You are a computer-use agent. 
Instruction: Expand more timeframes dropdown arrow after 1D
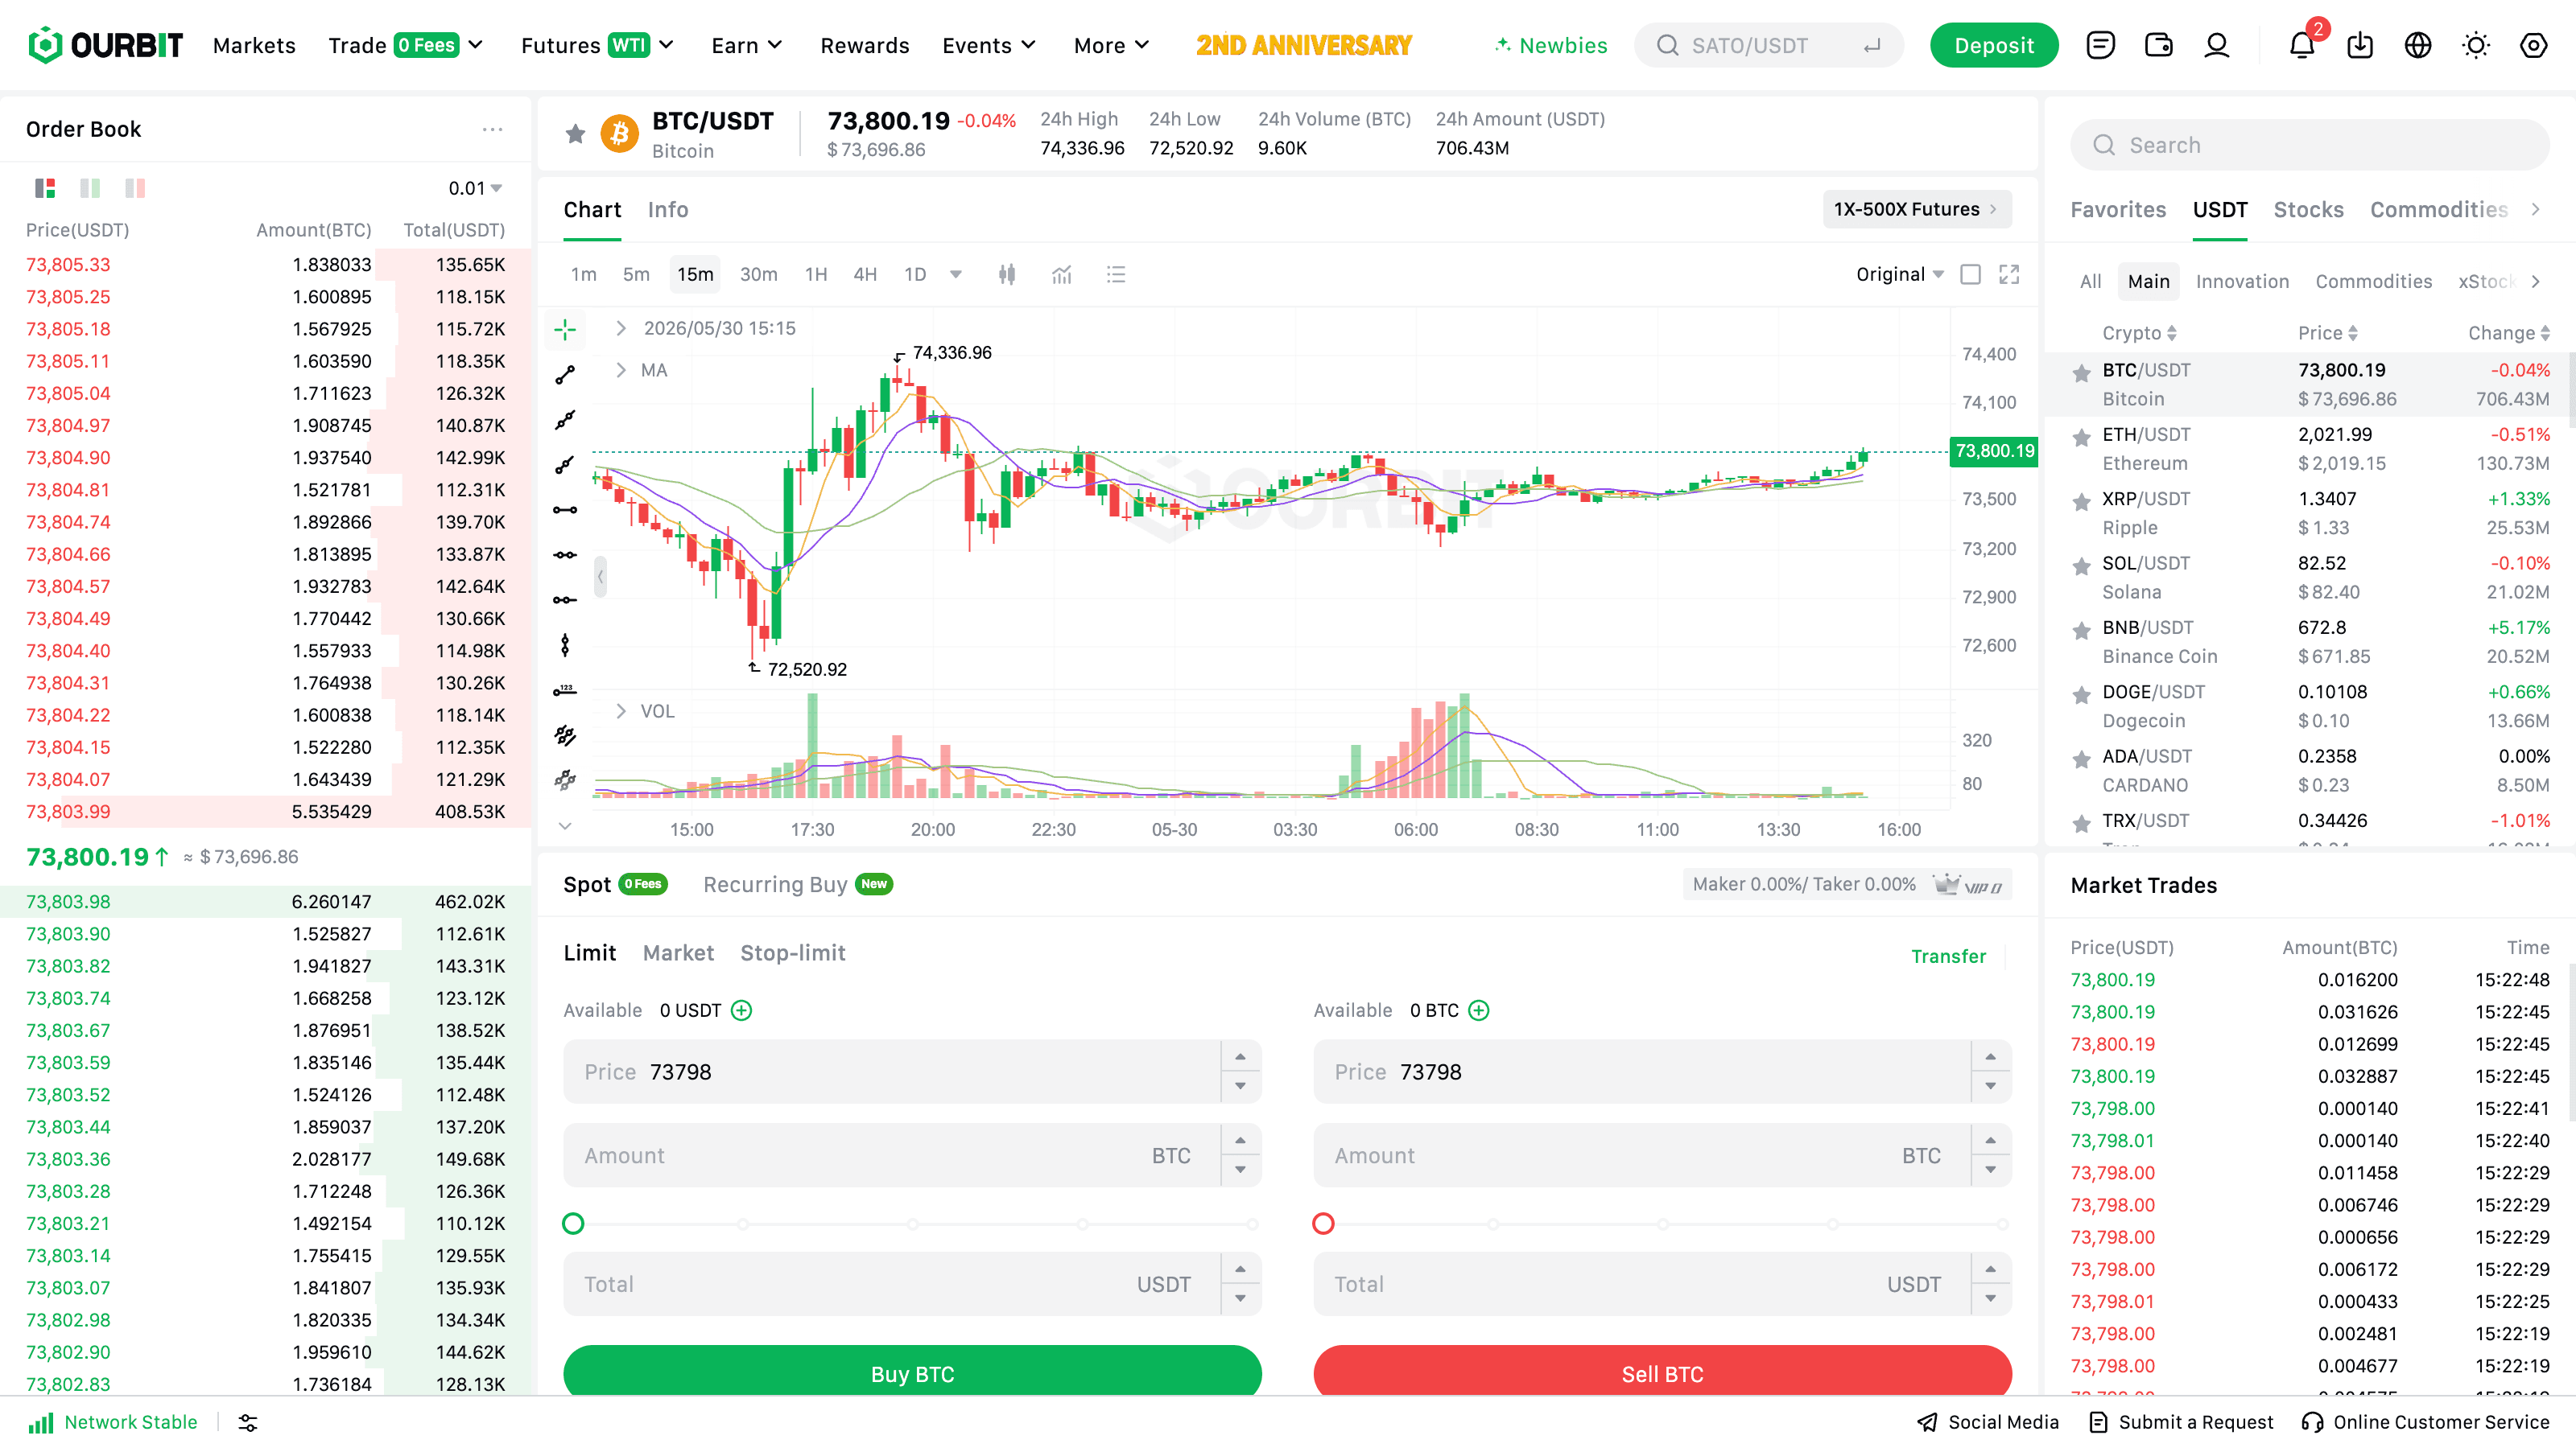click(956, 274)
